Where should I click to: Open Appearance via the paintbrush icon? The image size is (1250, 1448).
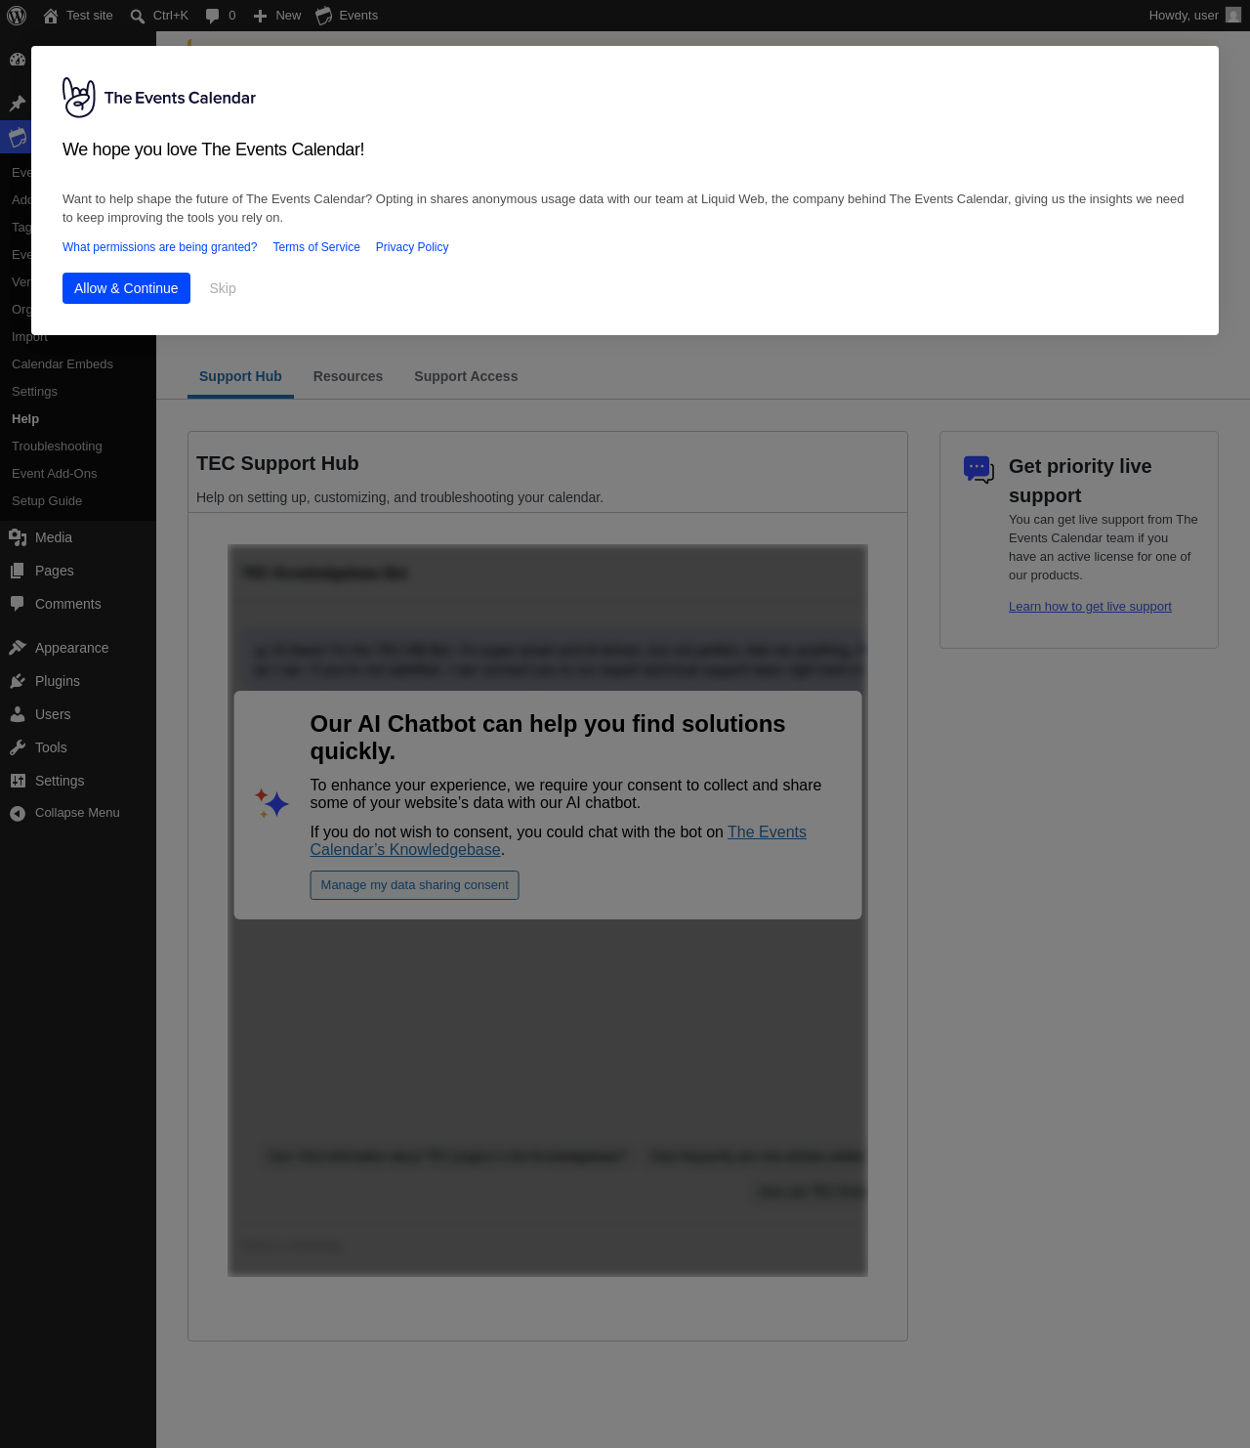[18, 648]
